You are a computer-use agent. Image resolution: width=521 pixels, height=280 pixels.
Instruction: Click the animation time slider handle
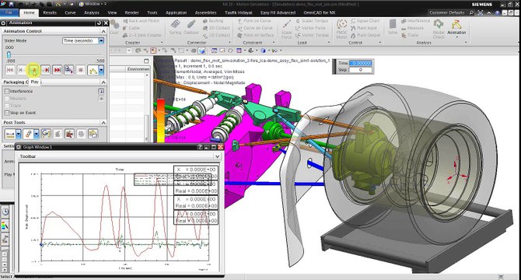tap(9, 54)
